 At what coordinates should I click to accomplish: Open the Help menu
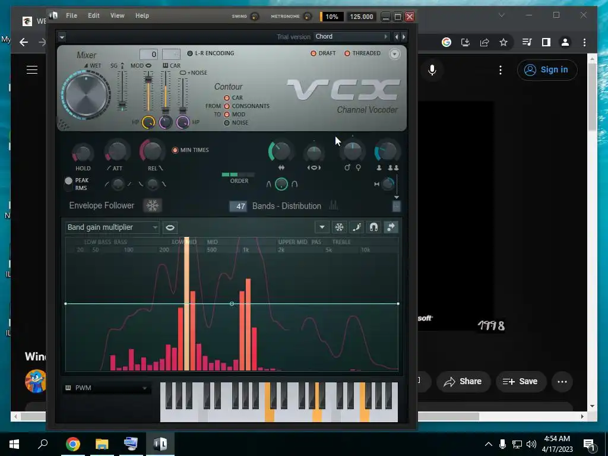tap(142, 15)
